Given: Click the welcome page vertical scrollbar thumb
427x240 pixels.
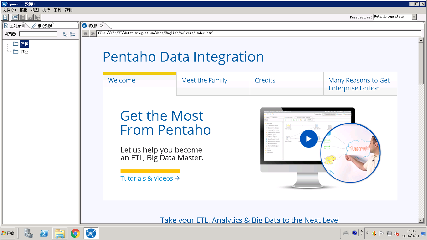Looking at the screenshot, I should point(421,63).
